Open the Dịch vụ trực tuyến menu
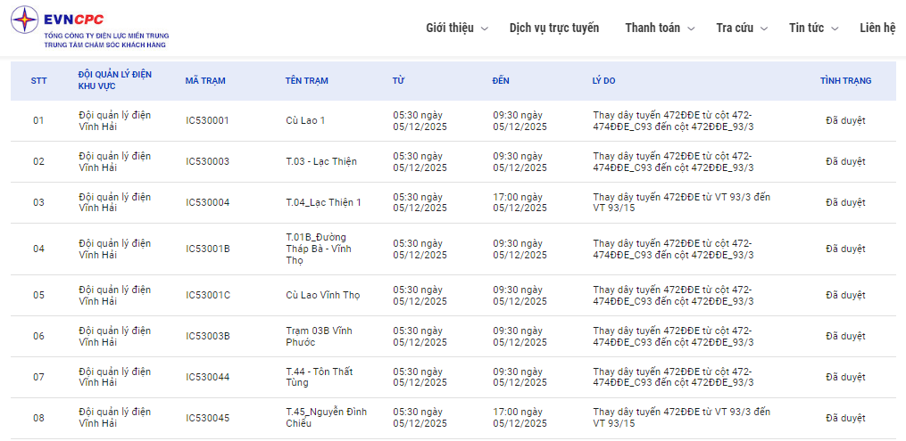The image size is (906, 441). pyautogui.click(x=554, y=28)
